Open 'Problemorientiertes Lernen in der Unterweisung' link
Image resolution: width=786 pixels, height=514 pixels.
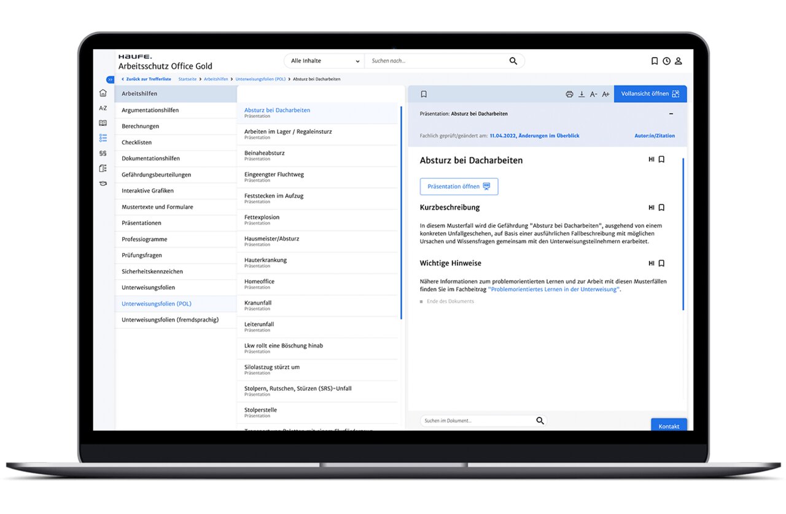[x=553, y=289]
